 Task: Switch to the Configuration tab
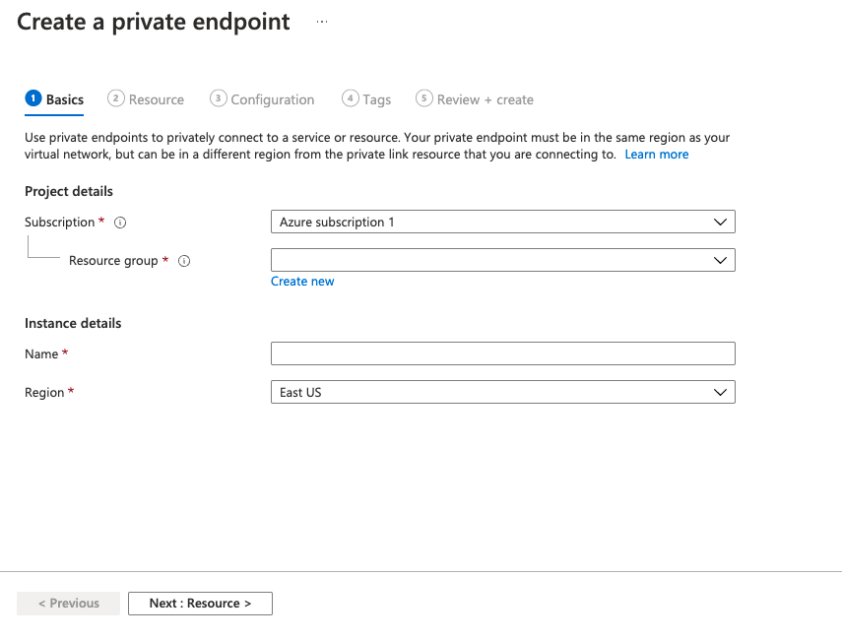coord(262,99)
